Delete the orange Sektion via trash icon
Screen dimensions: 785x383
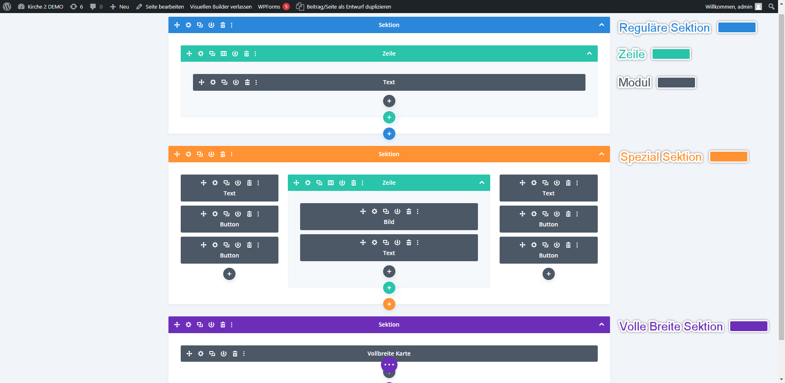[223, 154]
